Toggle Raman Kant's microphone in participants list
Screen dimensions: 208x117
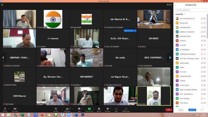[202, 23]
